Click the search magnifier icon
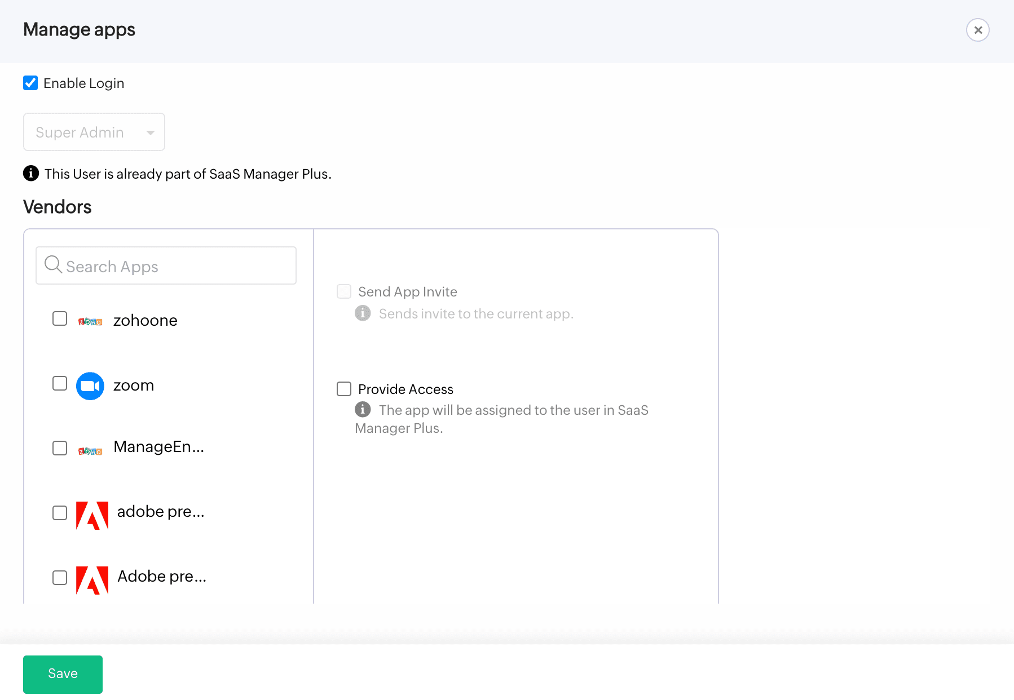The width and height of the screenshot is (1014, 700). 53,264
